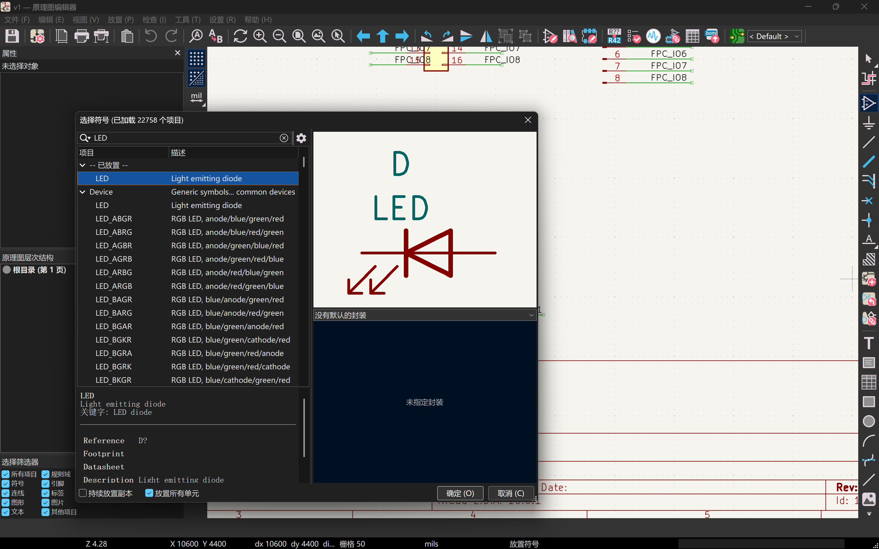Open 文件 (F) menu

coord(17,20)
